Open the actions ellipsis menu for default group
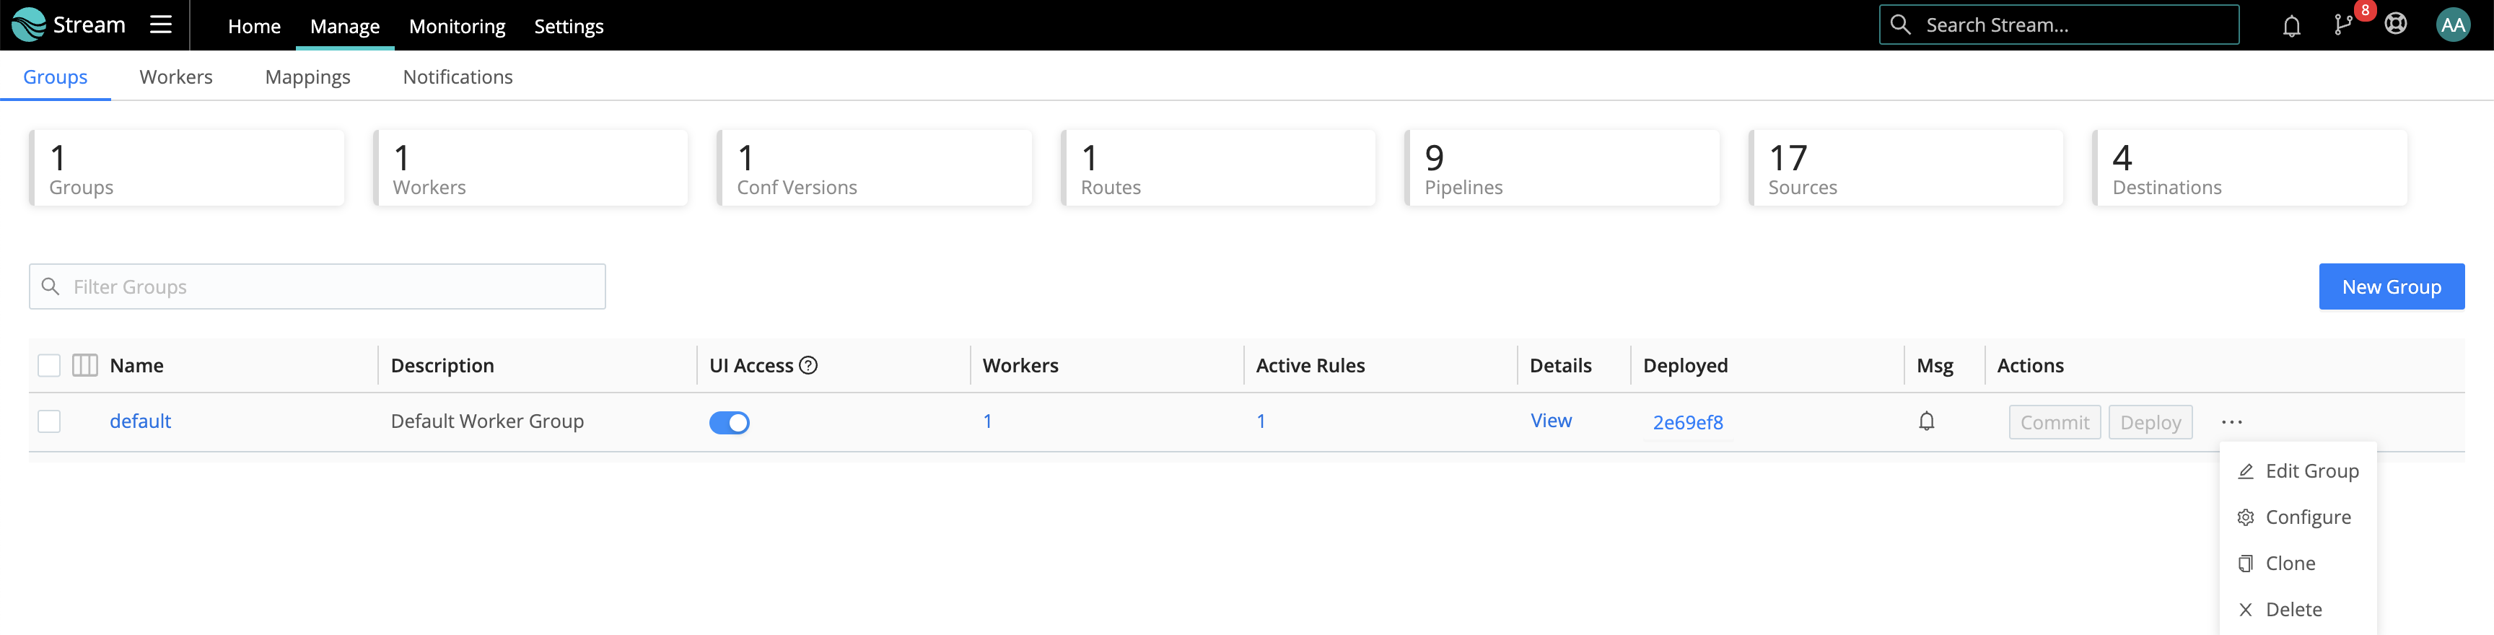2494x635 pixels. click(2233, 421)
